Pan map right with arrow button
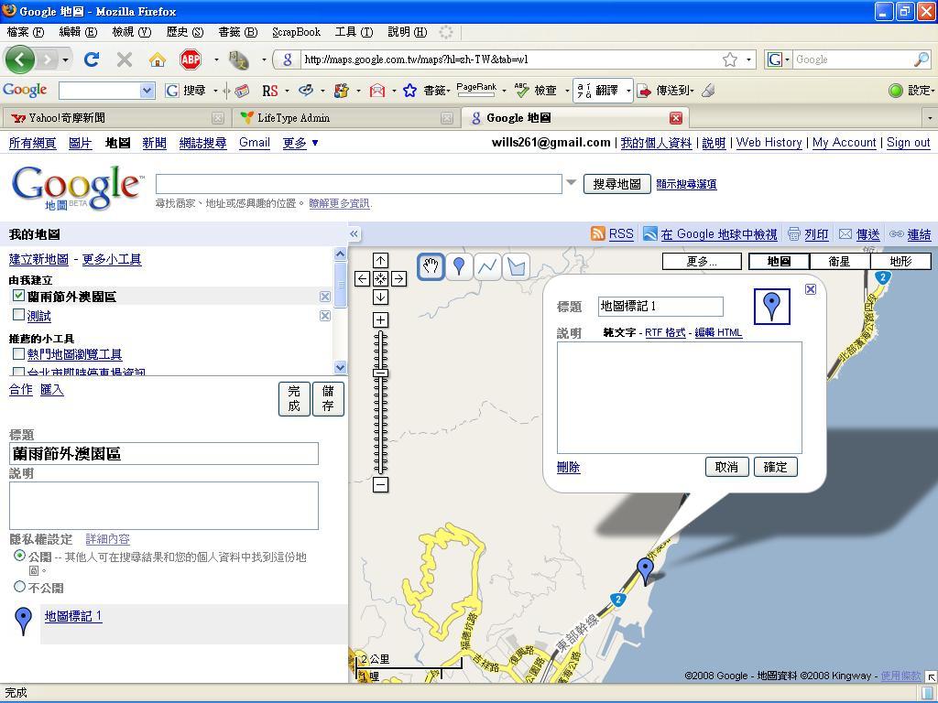 (x=399, y=278)
